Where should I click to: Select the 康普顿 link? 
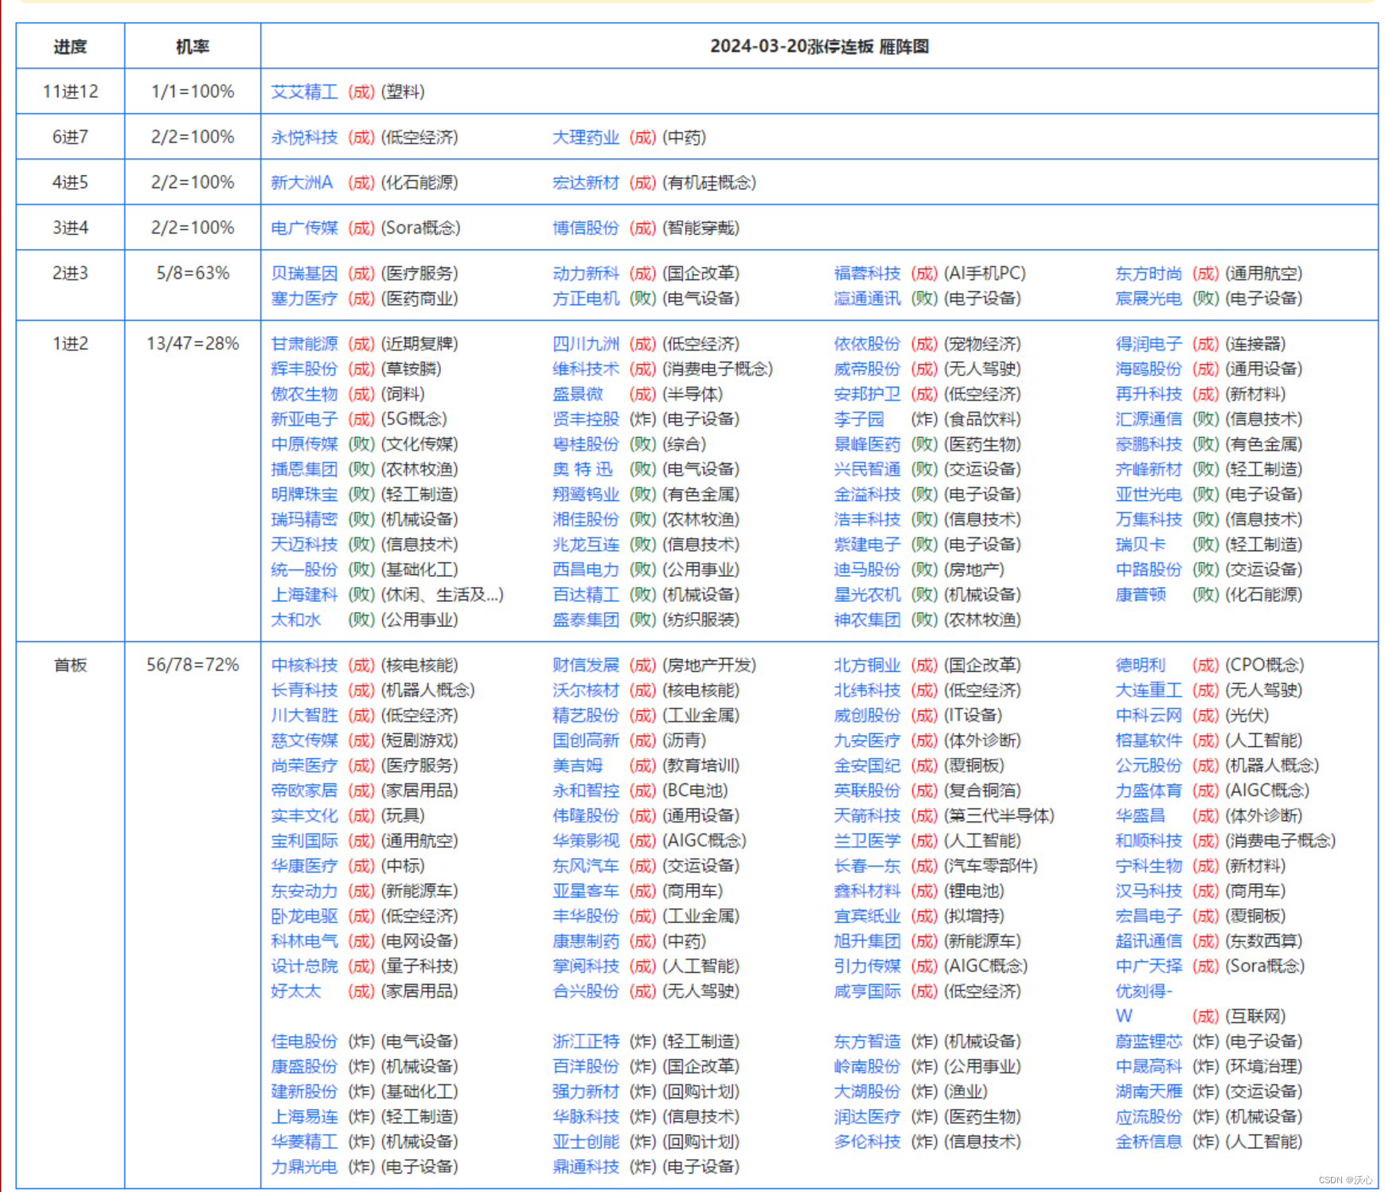pos(1141,594)
